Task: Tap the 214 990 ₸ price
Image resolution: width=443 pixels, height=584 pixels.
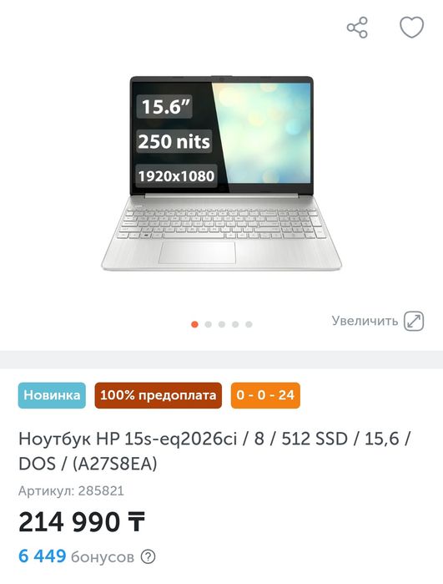Action: (x=82, y=522)
